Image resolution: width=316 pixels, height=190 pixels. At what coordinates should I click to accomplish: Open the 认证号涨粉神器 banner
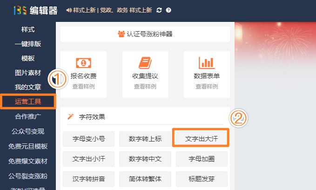click(145, 34)
